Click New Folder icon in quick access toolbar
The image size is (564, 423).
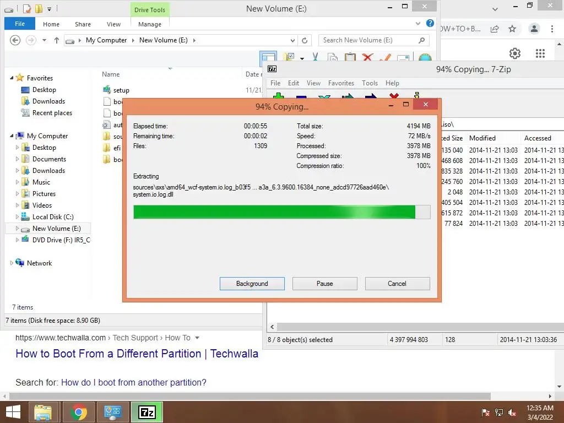click(39, 9)
